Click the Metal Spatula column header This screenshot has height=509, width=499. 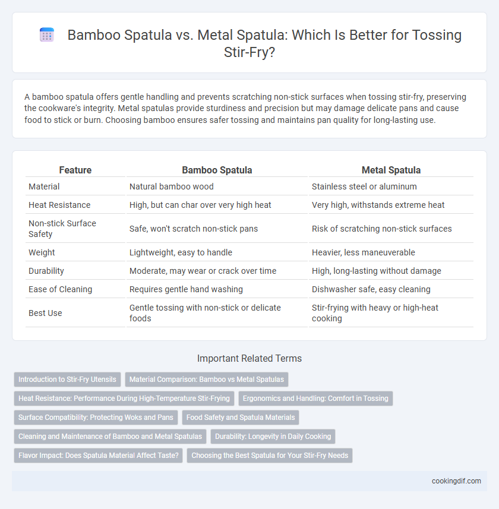(391, 170)
